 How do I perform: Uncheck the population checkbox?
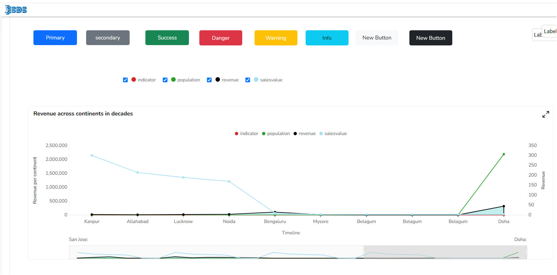(x=165, y=80)
